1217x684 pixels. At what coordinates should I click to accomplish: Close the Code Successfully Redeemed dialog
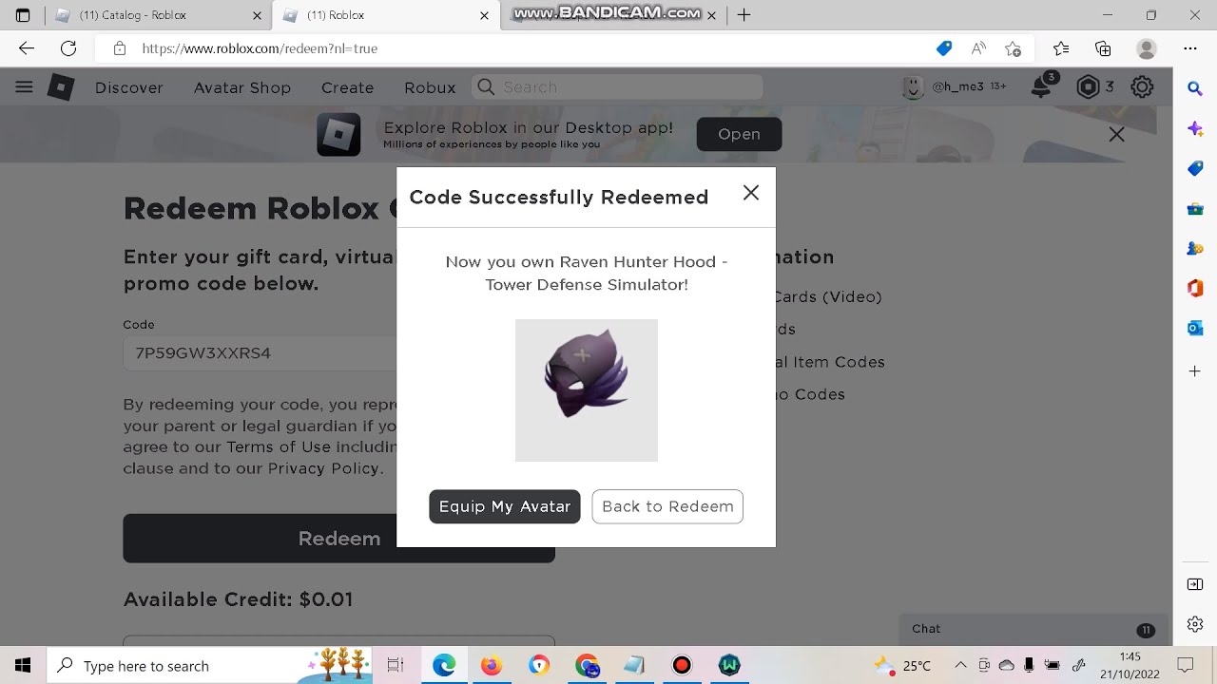(751, 193)
